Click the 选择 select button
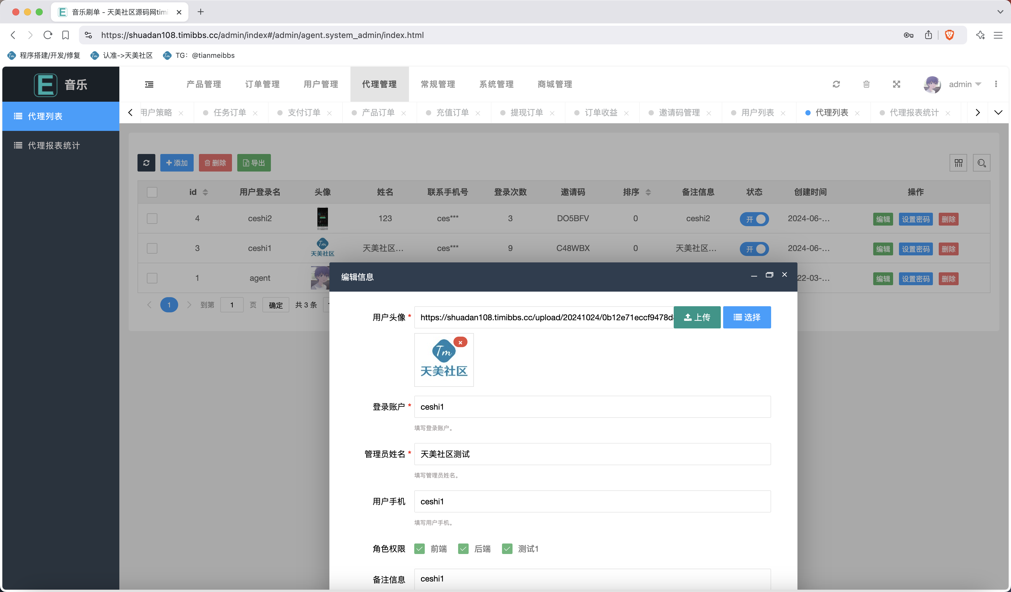Viewport: 1011px width, 592px height. coord(747,317)
